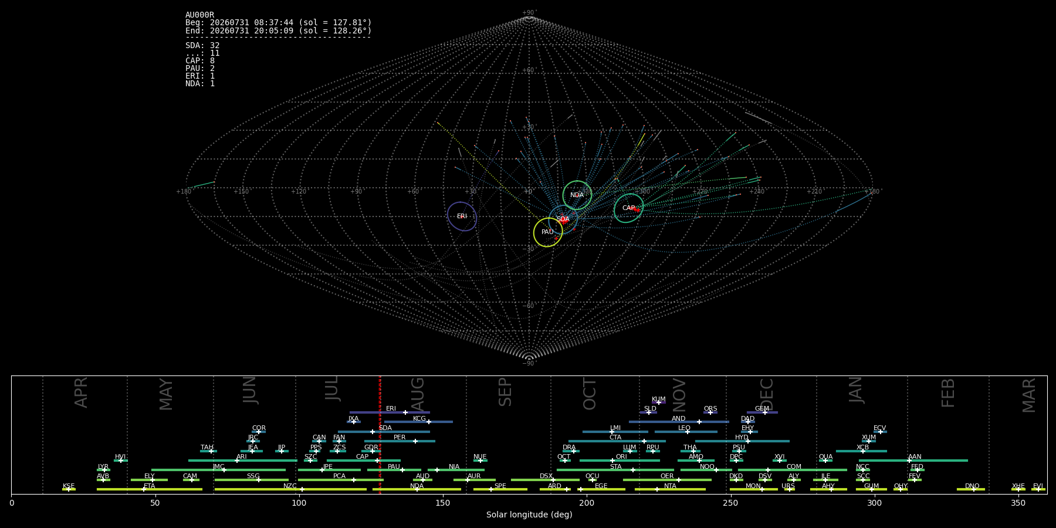Screen dimensions: 1056x528
Task: Select the SDA radiant circle
Action: [x=563, y=219]
